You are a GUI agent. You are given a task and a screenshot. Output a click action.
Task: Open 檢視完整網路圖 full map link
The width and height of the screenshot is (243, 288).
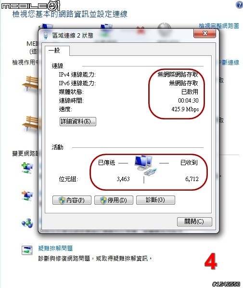(x=219, y=26)
